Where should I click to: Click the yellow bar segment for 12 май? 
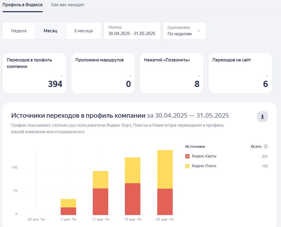[100, 180]
